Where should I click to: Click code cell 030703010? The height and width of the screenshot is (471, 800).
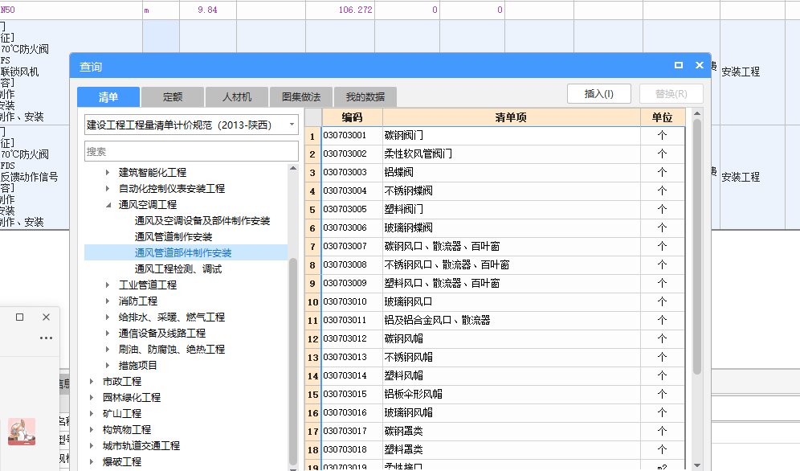coord(352,301)
